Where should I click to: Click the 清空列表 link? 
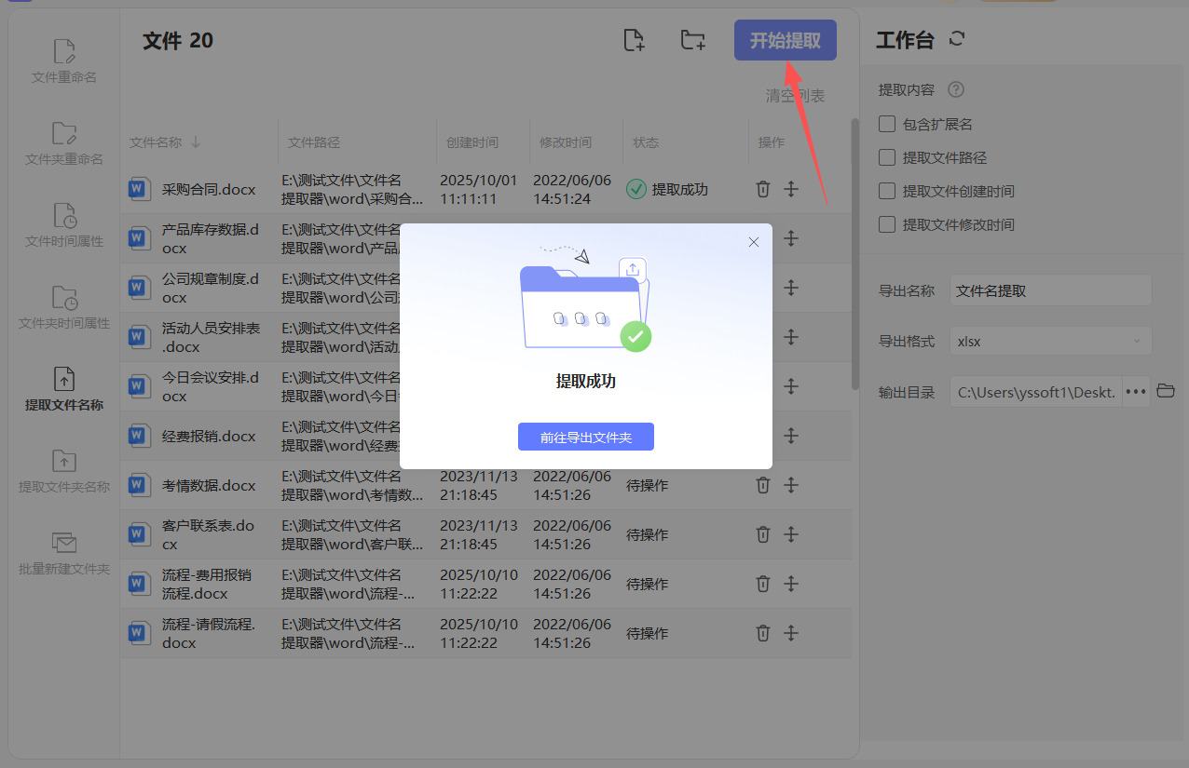coord(795,95)
